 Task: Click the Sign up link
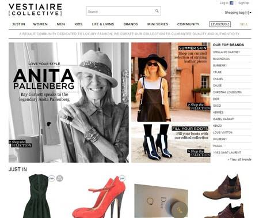click(x=243, y=3)
